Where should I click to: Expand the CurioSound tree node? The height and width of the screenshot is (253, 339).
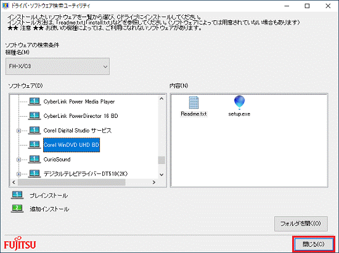tap(19, 160)
